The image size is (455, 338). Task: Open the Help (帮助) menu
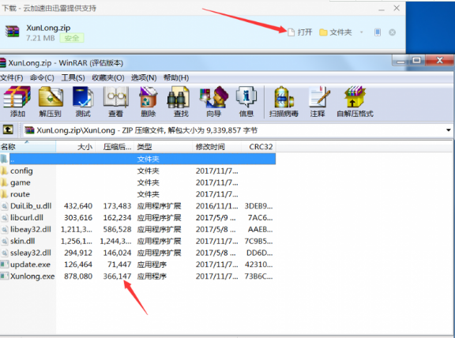[176, 77]
